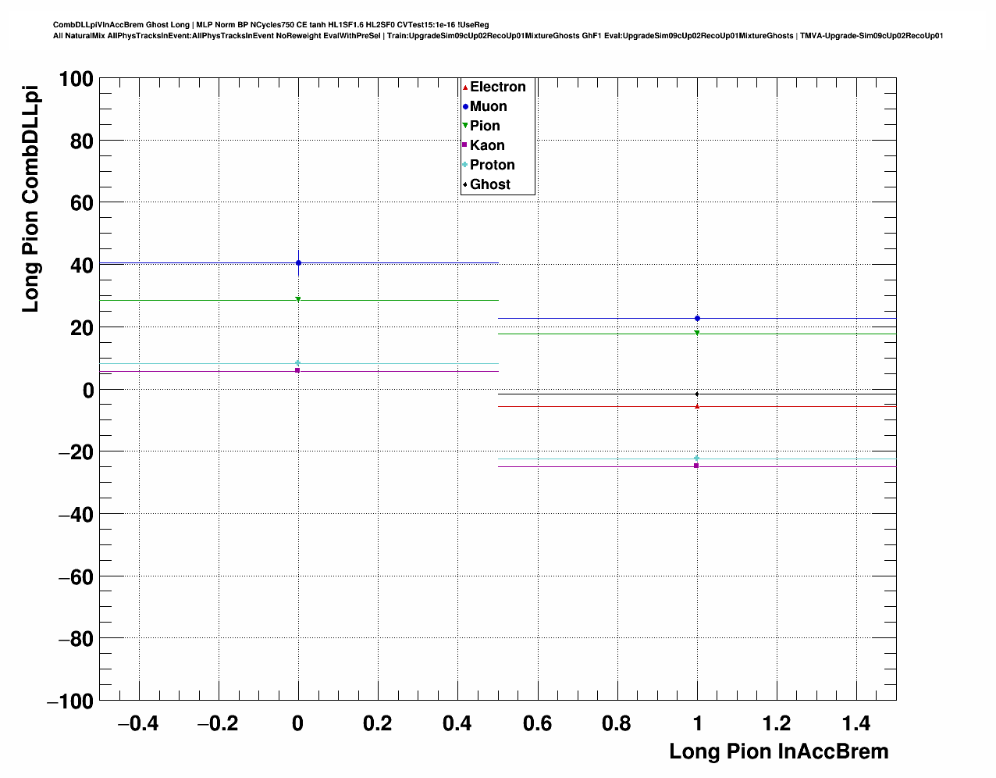This screenshot has width=996, height=778.
Task: Click the Y axis label 80
Action: [81, 141]
